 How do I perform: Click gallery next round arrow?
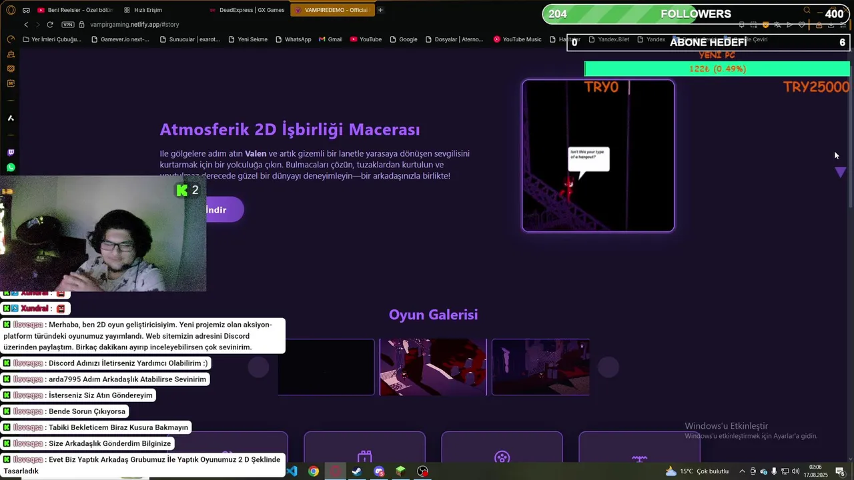pos(608,367)
